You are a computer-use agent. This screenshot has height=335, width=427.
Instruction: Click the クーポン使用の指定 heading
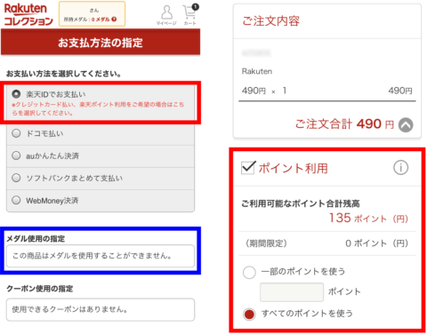(40, 289)
